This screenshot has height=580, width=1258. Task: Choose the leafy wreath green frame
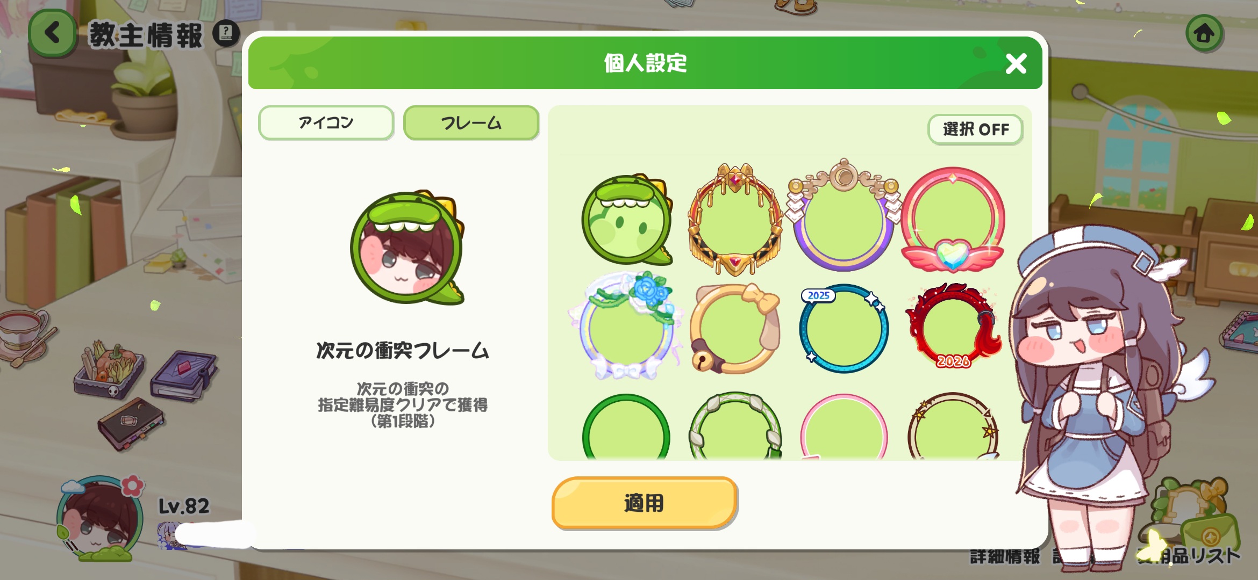pyautogui.click(x=735, y=427)
